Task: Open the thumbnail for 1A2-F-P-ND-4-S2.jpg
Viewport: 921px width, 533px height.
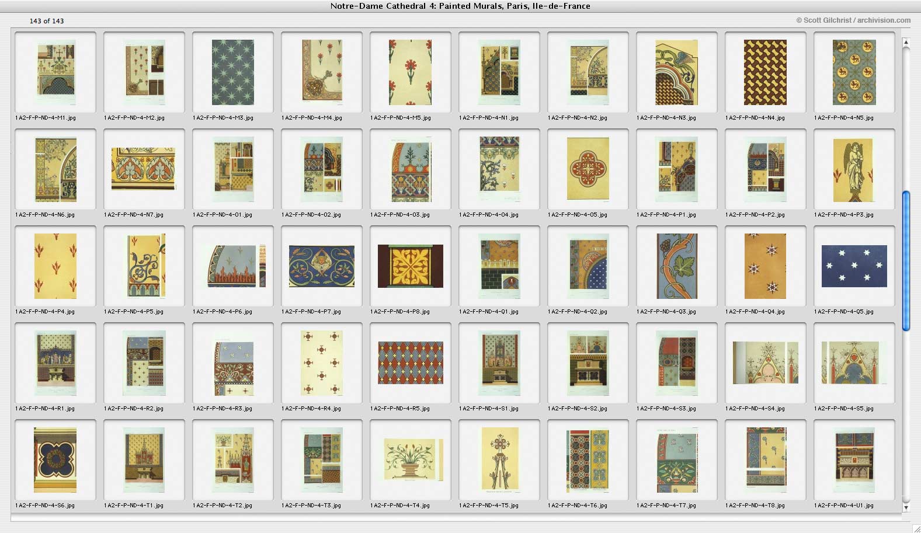Action: 588,363
